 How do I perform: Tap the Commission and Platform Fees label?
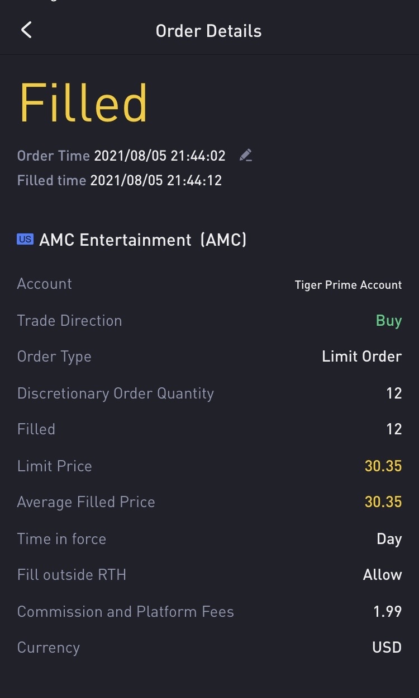pyautogui.click(x=125, y=611)
